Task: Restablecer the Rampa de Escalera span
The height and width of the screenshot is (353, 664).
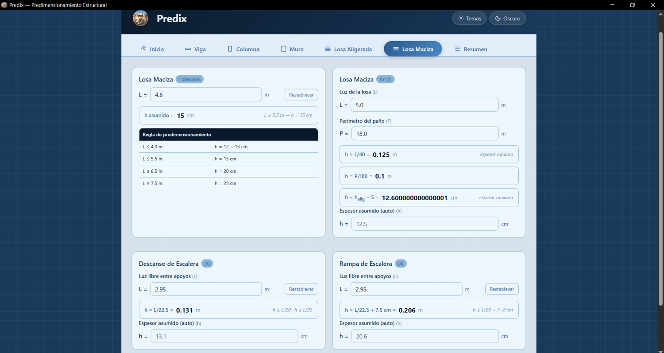Action: click(502, 289)
